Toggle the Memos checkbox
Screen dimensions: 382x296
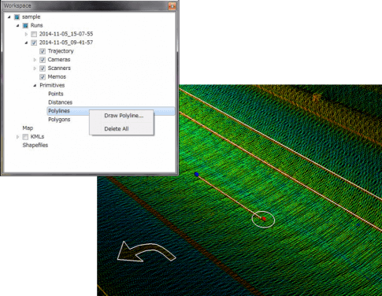(x=43, y=77)
